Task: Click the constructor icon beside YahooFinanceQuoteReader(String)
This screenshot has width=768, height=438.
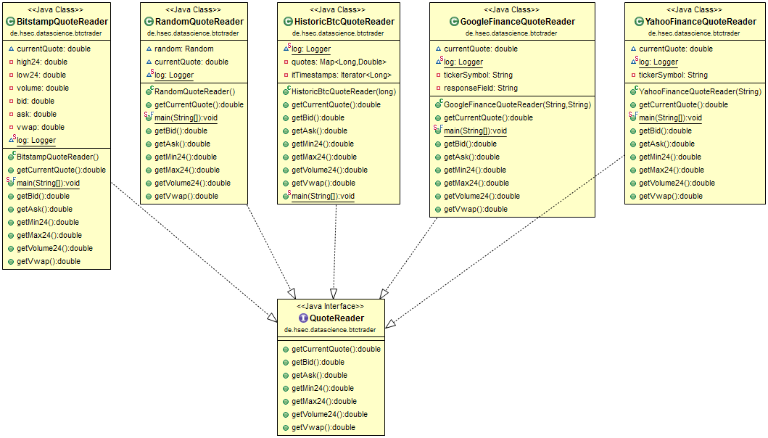Action: tap(633, 91)
